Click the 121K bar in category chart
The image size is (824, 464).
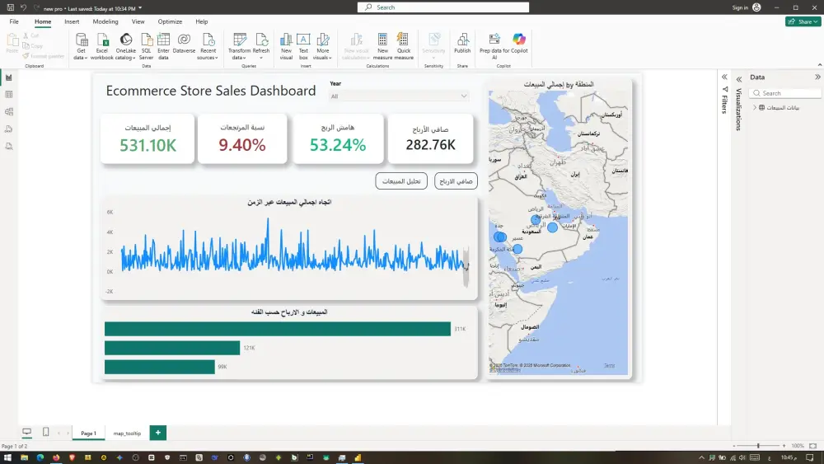pyautogui.click(x=172, y=348)
